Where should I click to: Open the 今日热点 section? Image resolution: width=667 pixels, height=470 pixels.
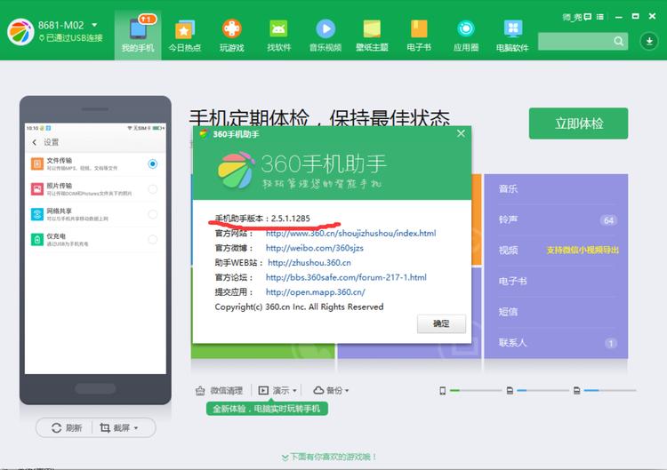pyautogui.click(x=185, y=36)
